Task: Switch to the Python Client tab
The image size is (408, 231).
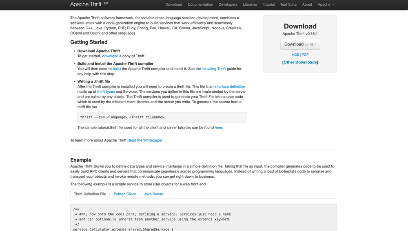Action: [124, 194]
